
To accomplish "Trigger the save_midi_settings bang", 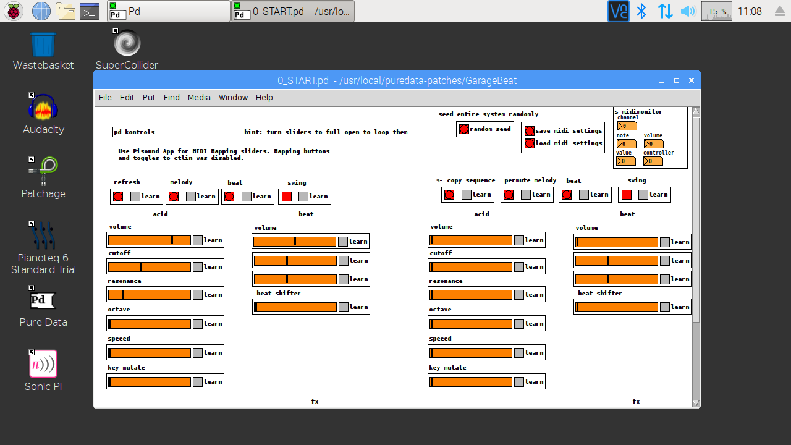I will [530, 131].
